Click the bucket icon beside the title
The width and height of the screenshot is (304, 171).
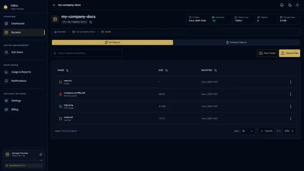pos(55,19)
